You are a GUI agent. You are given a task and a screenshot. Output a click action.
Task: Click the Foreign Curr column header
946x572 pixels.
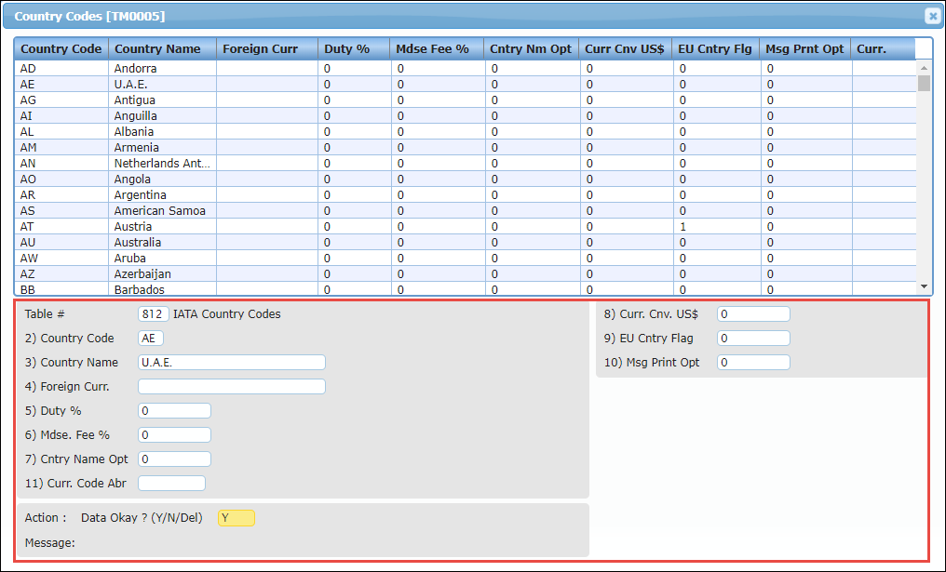tap(267, 48)
